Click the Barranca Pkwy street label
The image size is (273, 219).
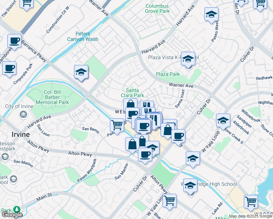(x=34, y=51)
